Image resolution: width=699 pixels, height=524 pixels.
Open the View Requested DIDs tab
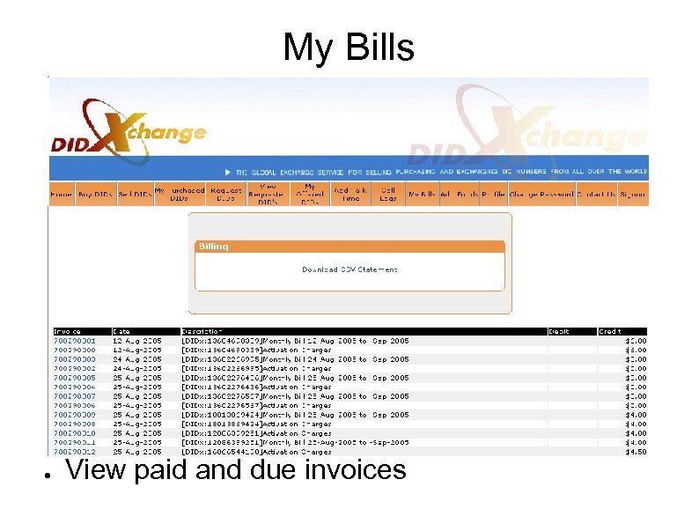[x=268, y=194]
